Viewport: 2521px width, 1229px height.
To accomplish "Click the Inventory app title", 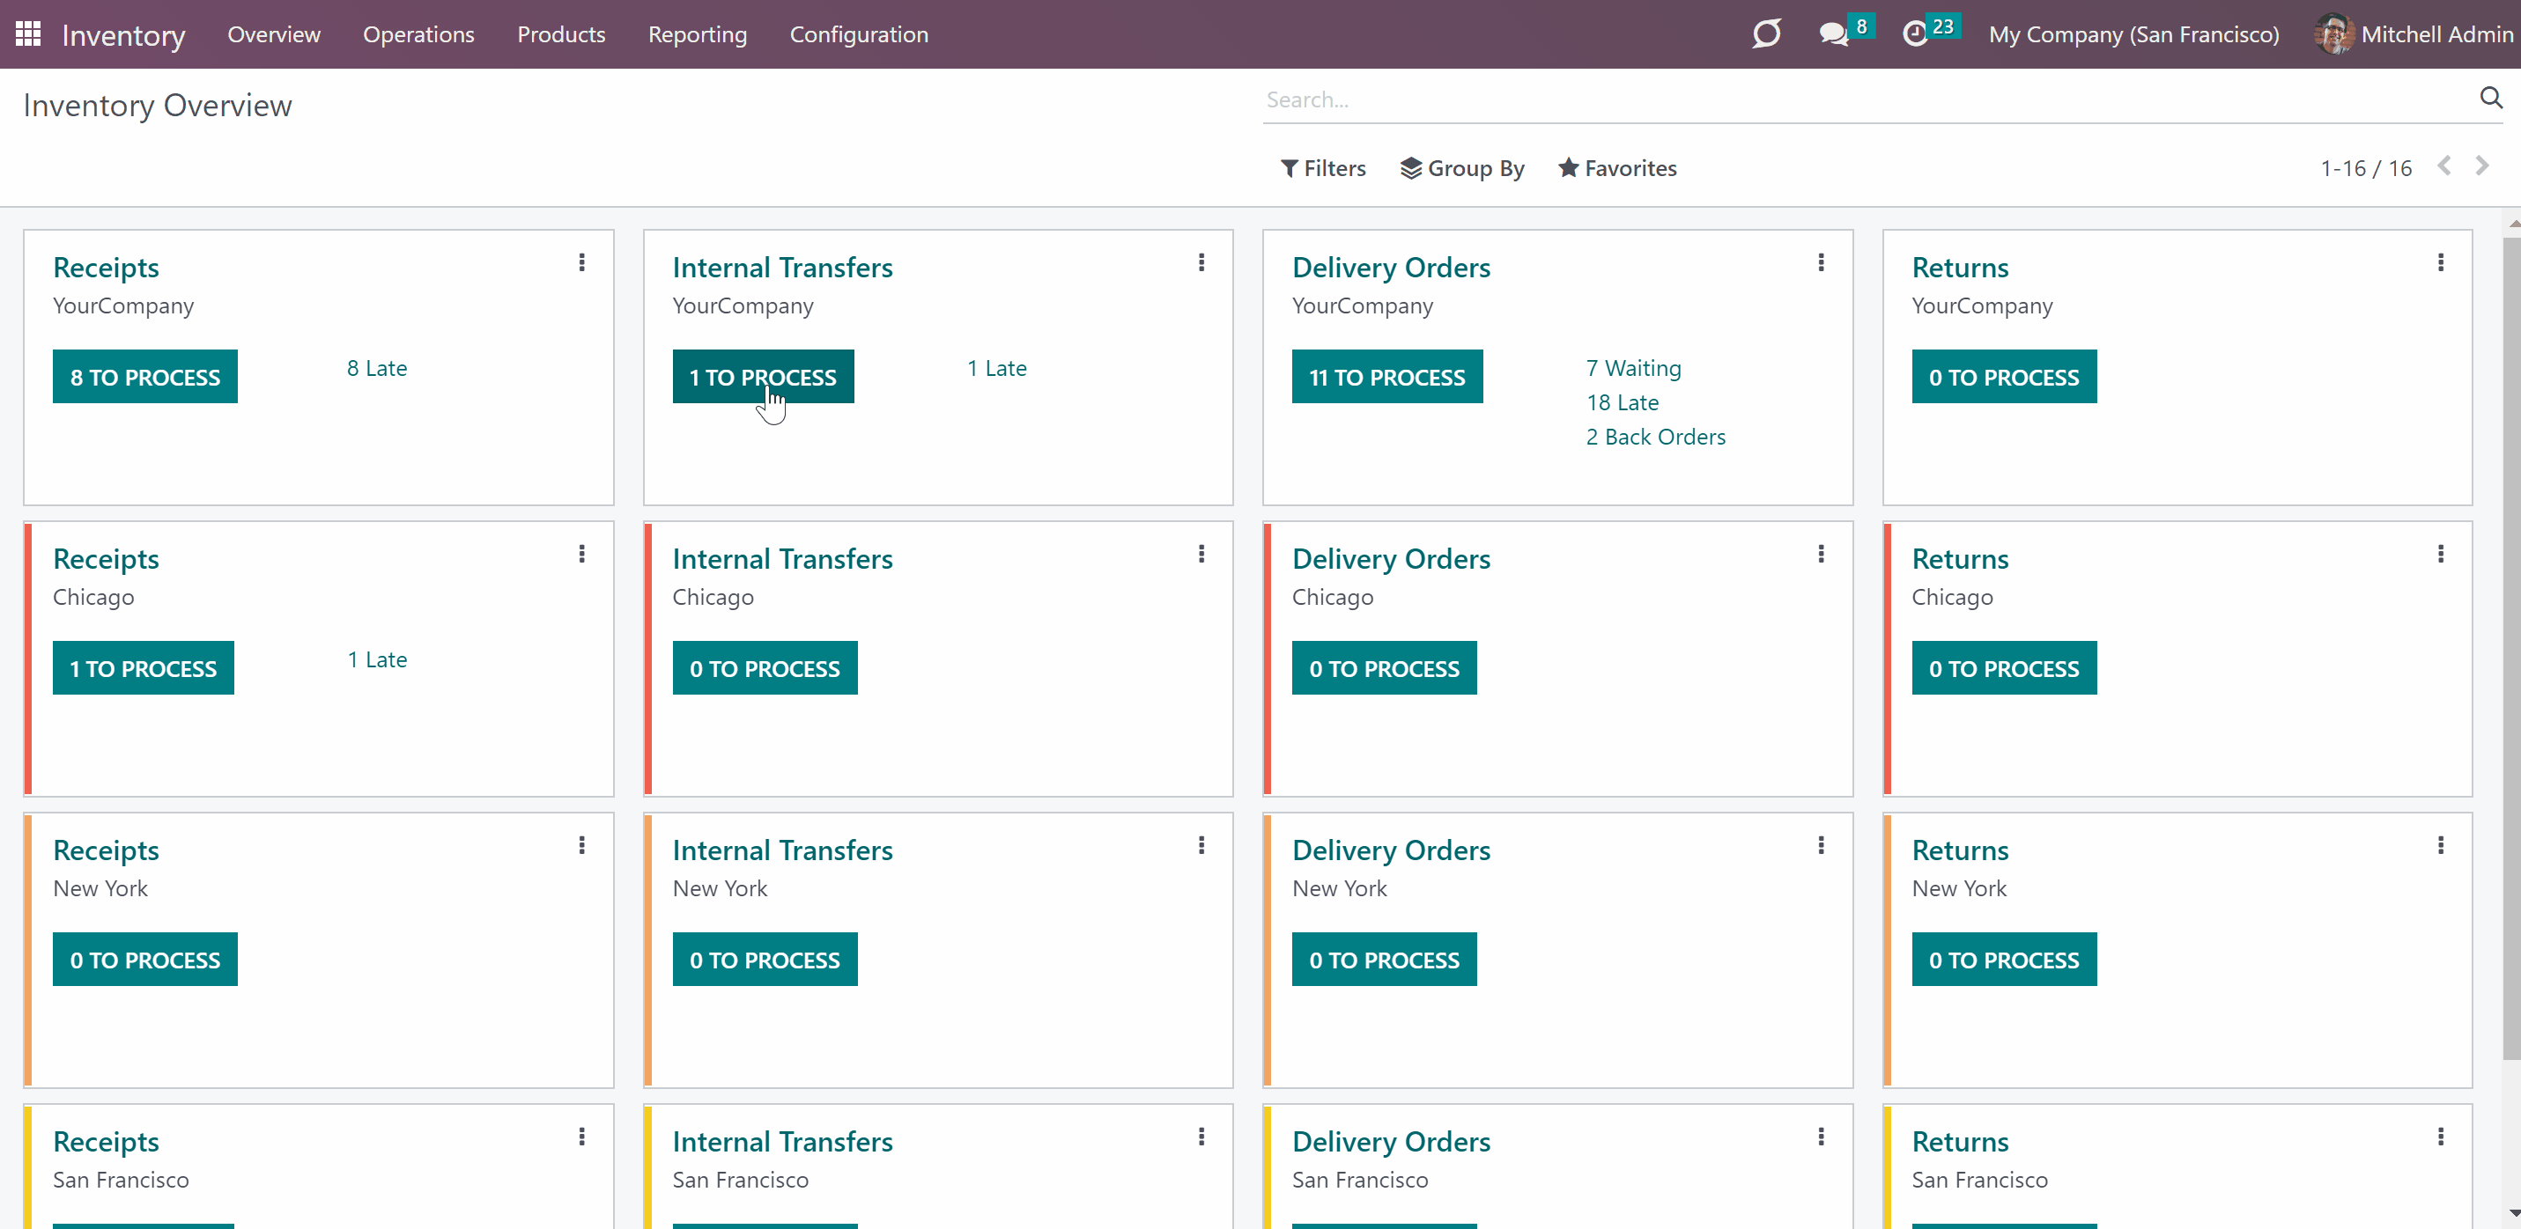I will click(123, 35).
